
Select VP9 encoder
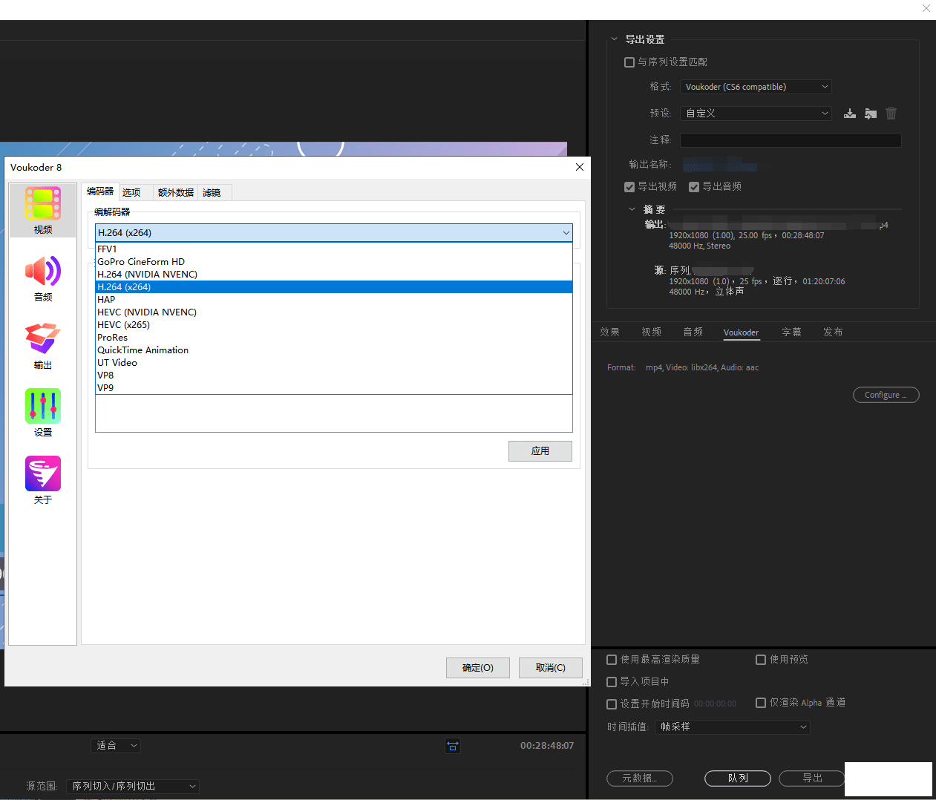click(334, 388)
